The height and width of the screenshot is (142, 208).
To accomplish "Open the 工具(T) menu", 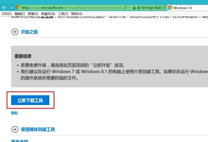I will [63, 14].
